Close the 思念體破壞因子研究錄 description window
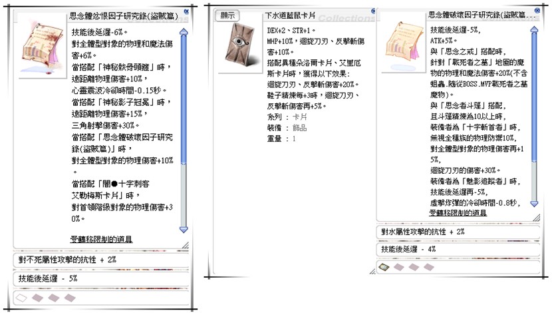This screenshot has width=552, height=313. point(535,11)
